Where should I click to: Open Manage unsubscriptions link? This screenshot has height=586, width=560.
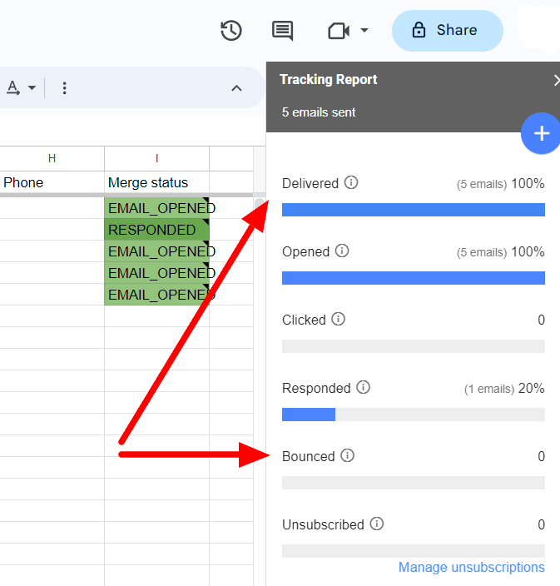coord(472,567)
